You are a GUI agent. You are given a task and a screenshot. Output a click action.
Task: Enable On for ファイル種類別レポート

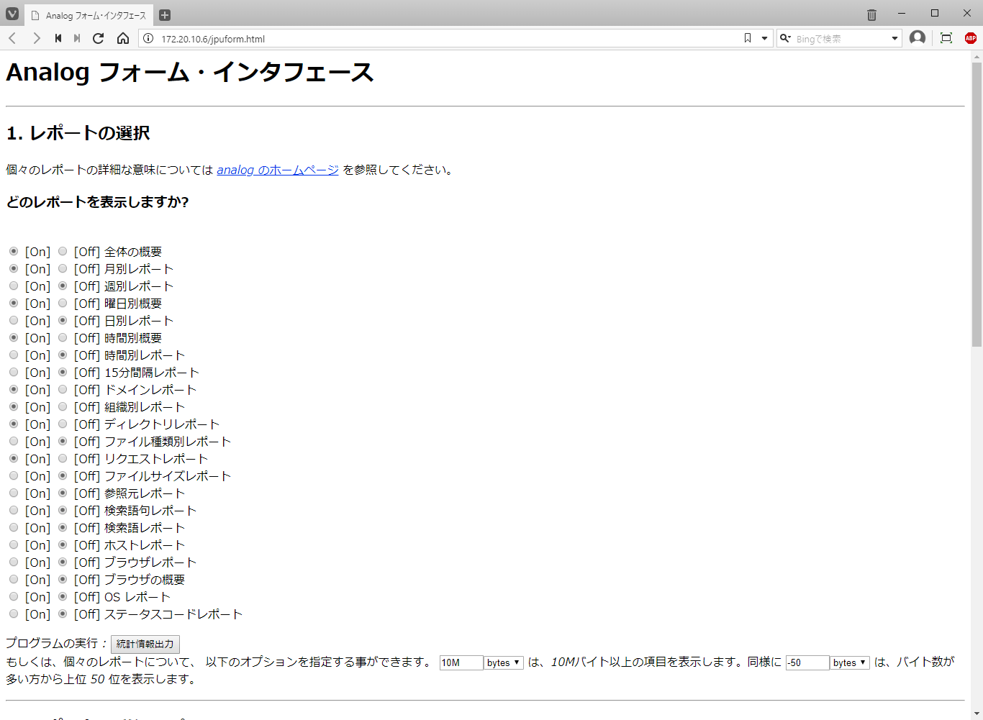[x=14, y=441]
